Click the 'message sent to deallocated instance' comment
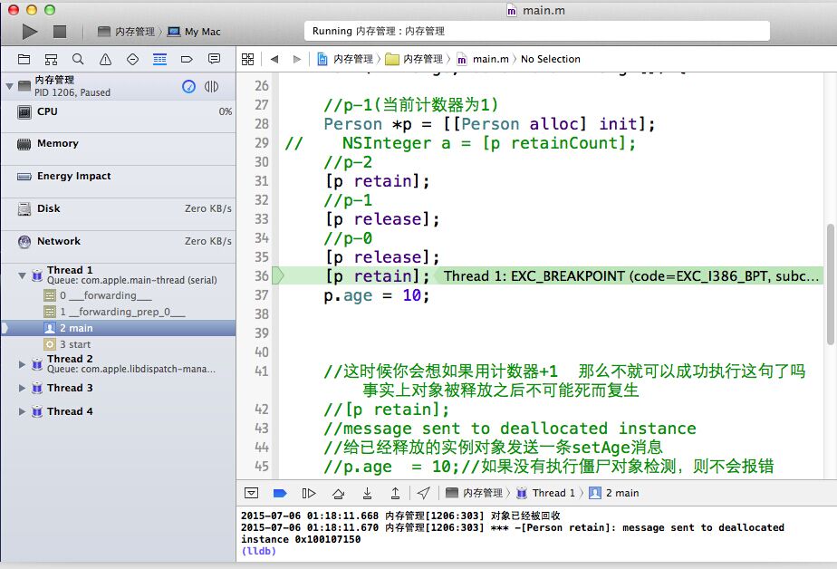This screenshot has width=837, height=569. (510, 429)
